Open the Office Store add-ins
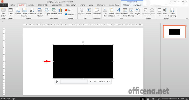This screenshot has width=189, height=100. pyautogui.click(x=68, y=10)
